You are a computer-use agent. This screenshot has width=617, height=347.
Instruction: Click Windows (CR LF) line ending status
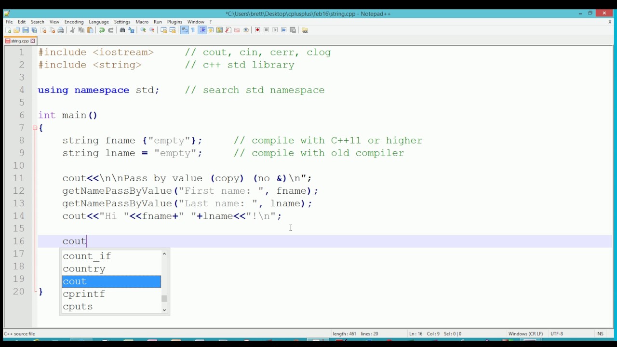[525, 334]
